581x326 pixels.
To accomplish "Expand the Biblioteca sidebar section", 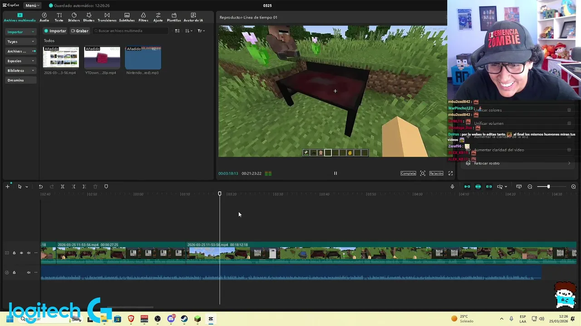I will point(20,71).
